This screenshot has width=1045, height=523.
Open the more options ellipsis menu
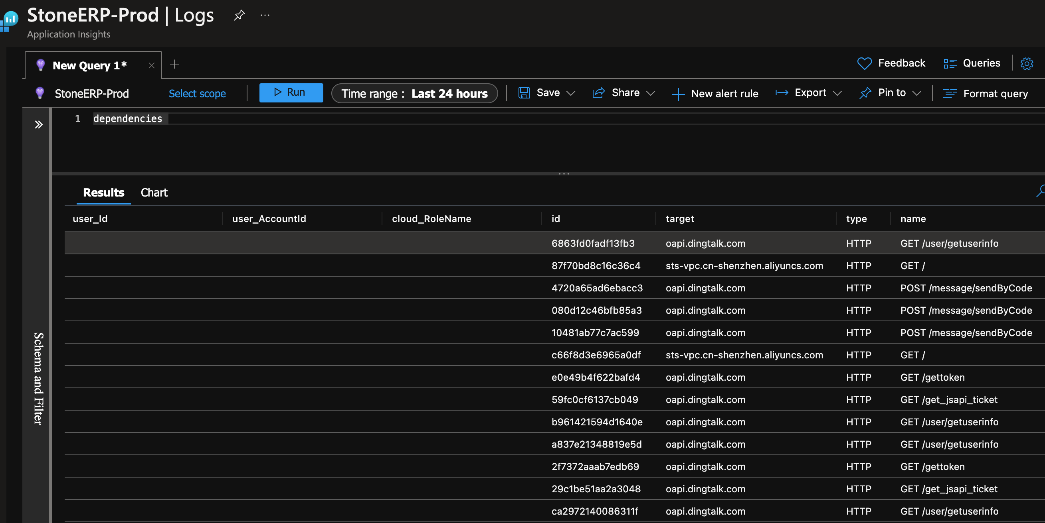265,15
